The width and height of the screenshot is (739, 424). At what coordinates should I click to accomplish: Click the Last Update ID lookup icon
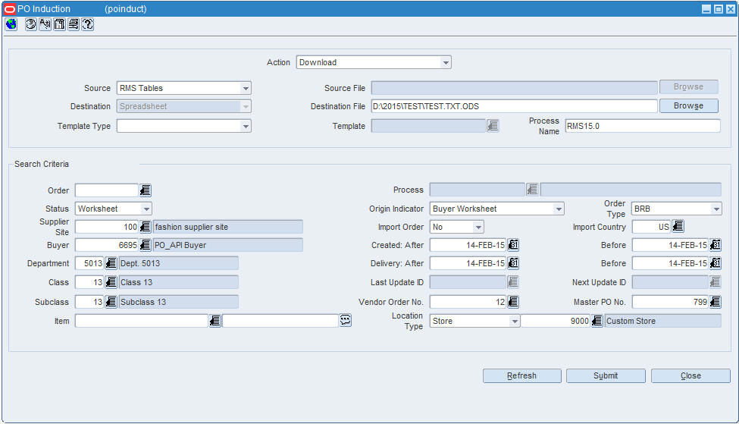(513, 282)
